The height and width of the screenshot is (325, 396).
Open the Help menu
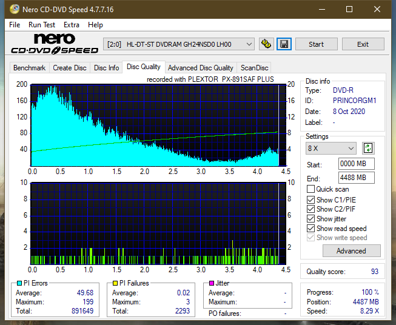[95, 25]
